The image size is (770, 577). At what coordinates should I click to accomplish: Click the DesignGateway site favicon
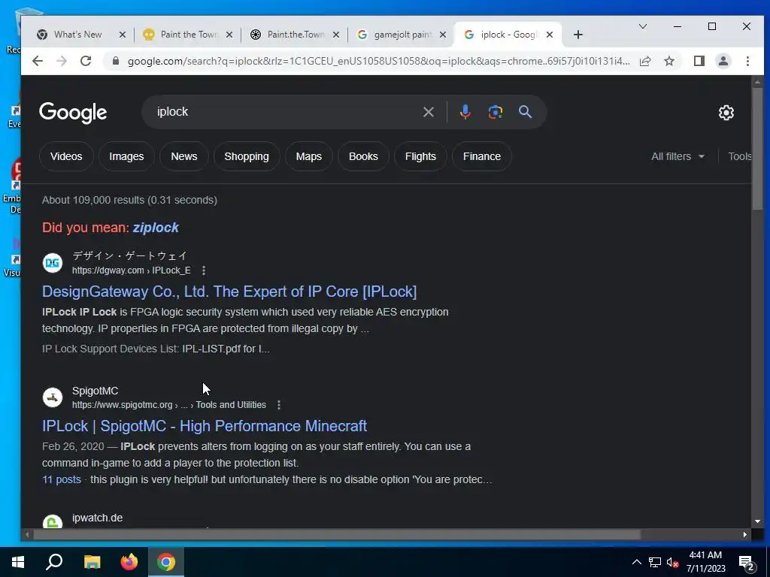tap(53, 263)
